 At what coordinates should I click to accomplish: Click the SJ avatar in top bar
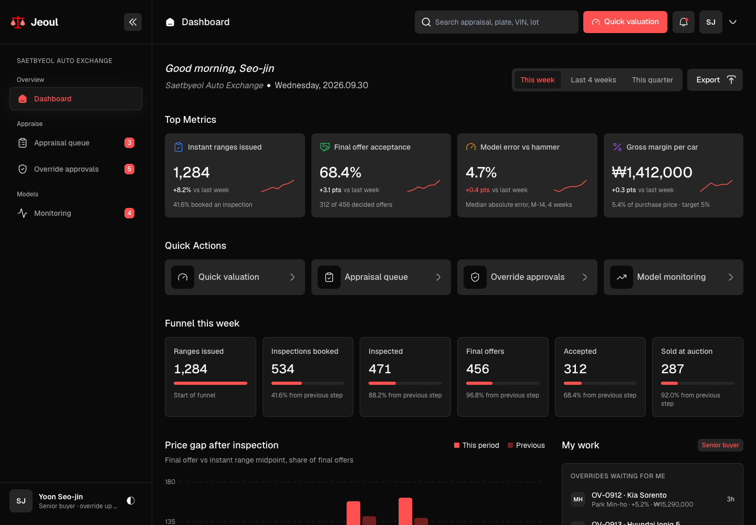coord(711,22)
